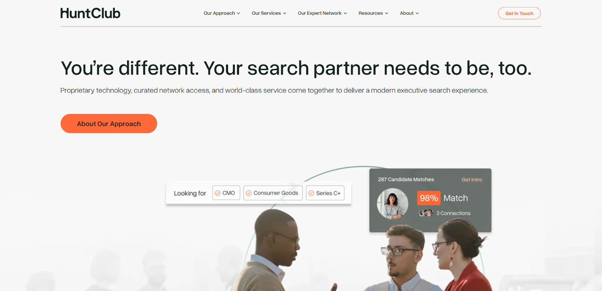
Task: Toggle the Series C+ check icon
Action: [x=311, y=193]
